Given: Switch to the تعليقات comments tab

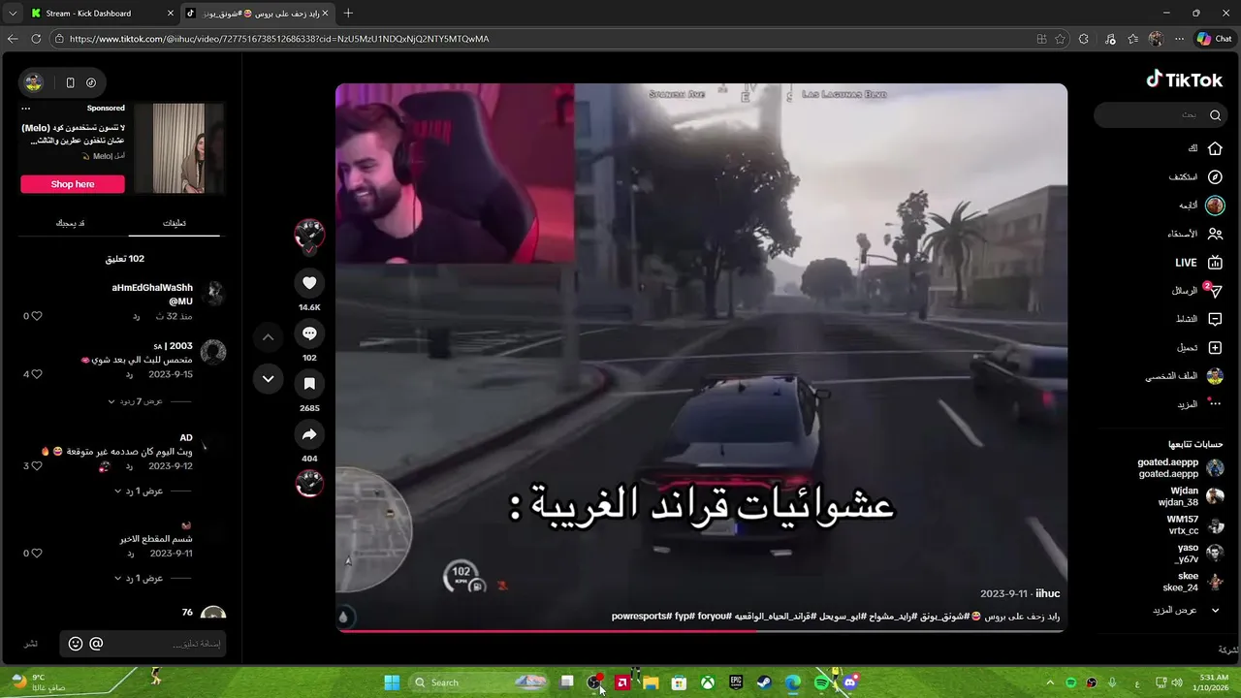Looking at the screenshot, I should coord(175,223).
